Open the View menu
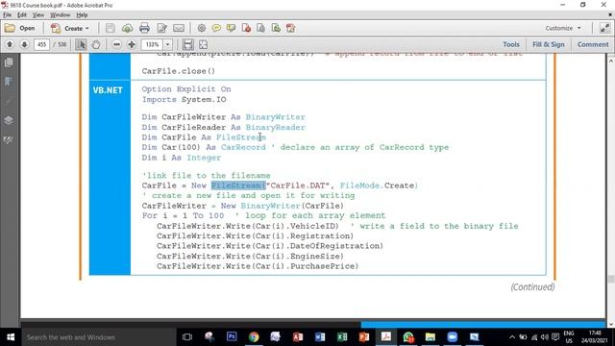Viewport: 615px width, 346px height. tap(38, 15)
